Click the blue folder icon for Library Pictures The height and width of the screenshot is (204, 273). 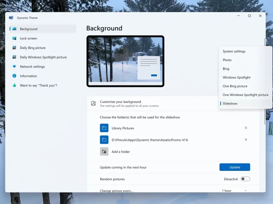click(104, 128)
